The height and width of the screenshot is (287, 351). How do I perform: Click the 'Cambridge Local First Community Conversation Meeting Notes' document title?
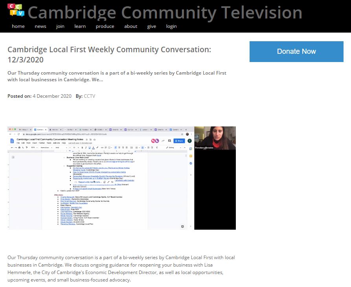coord(50,139)
